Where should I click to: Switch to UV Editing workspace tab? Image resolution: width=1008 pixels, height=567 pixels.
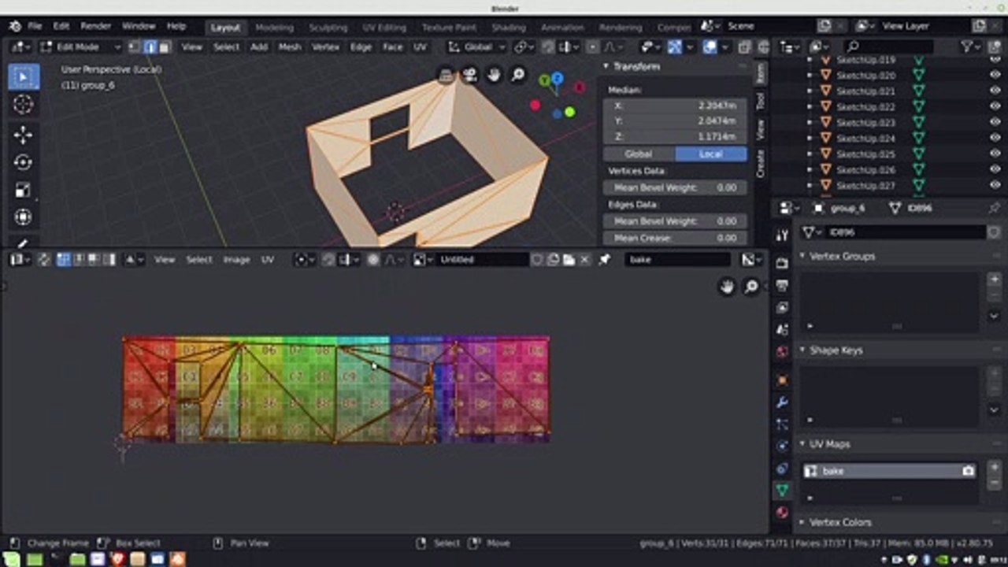(x=384, y=28)
